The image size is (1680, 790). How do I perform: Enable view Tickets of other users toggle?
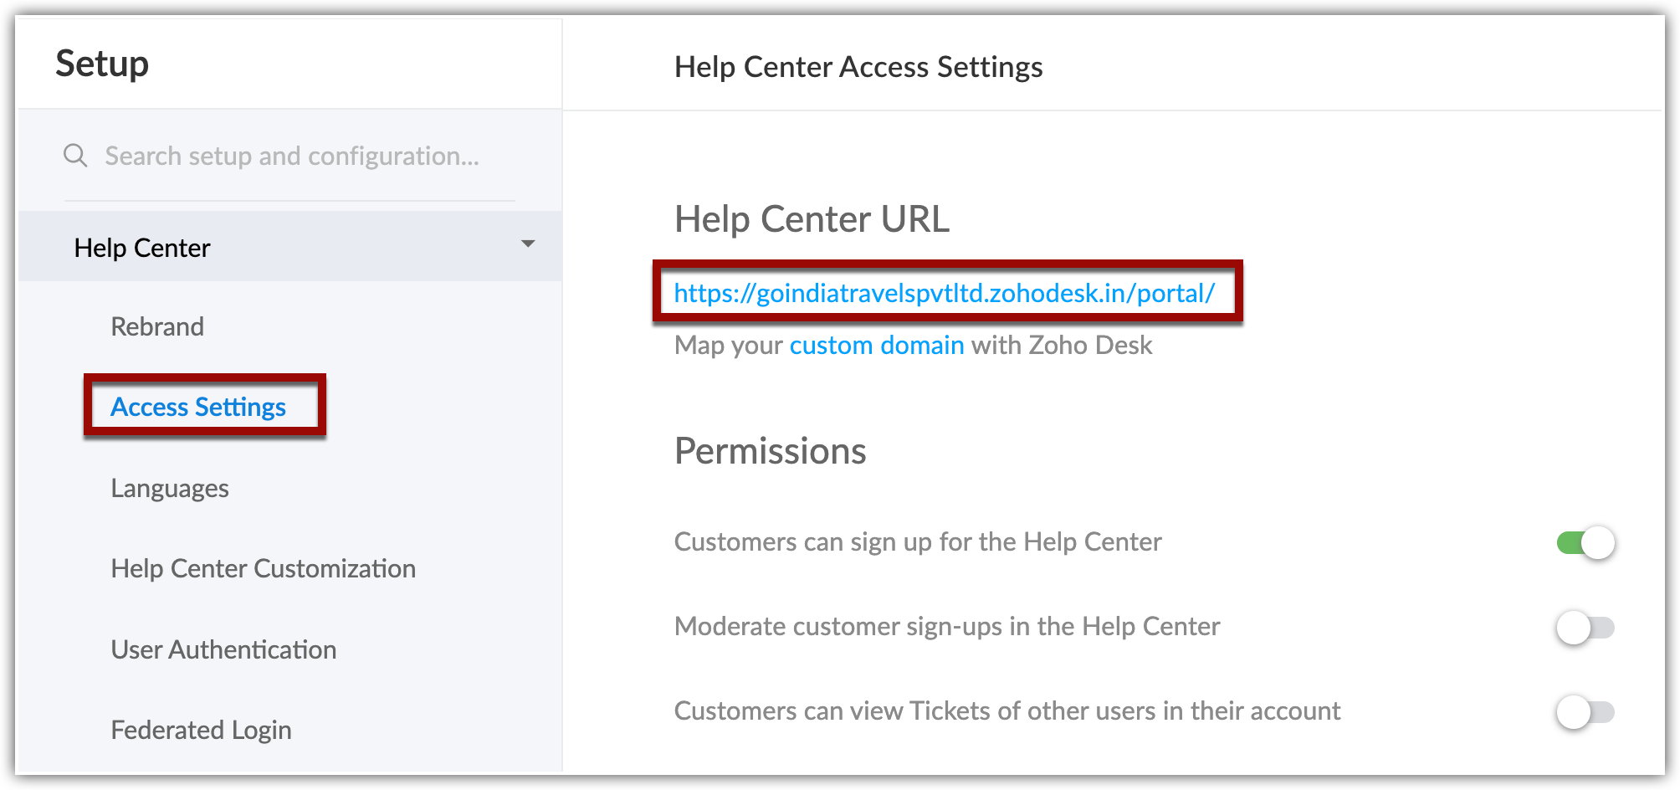point(1585,712)
